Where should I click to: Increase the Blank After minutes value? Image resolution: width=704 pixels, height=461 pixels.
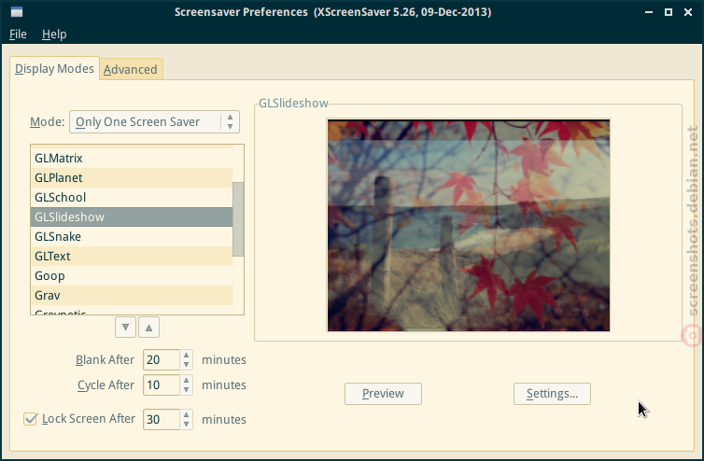pyautogui.click(x=187, y=355)
